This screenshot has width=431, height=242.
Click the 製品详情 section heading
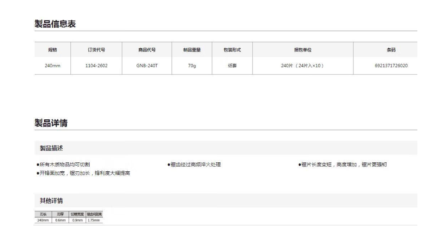tap(51, 124)
